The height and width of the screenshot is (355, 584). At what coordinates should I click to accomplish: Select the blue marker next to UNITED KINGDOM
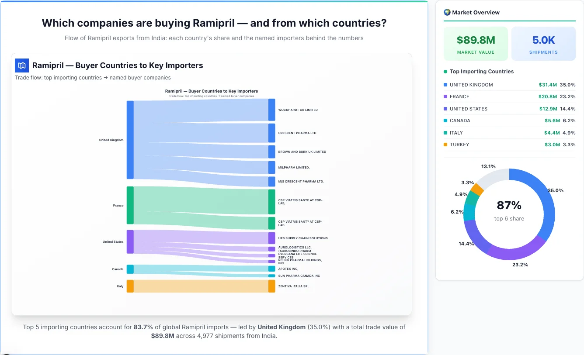point(445,85)
